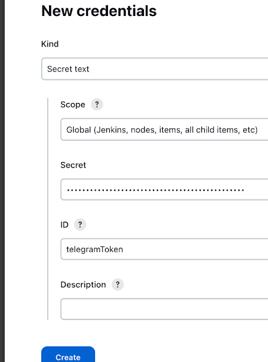
Task: Click the Scope label text
Action: point(73,105)
